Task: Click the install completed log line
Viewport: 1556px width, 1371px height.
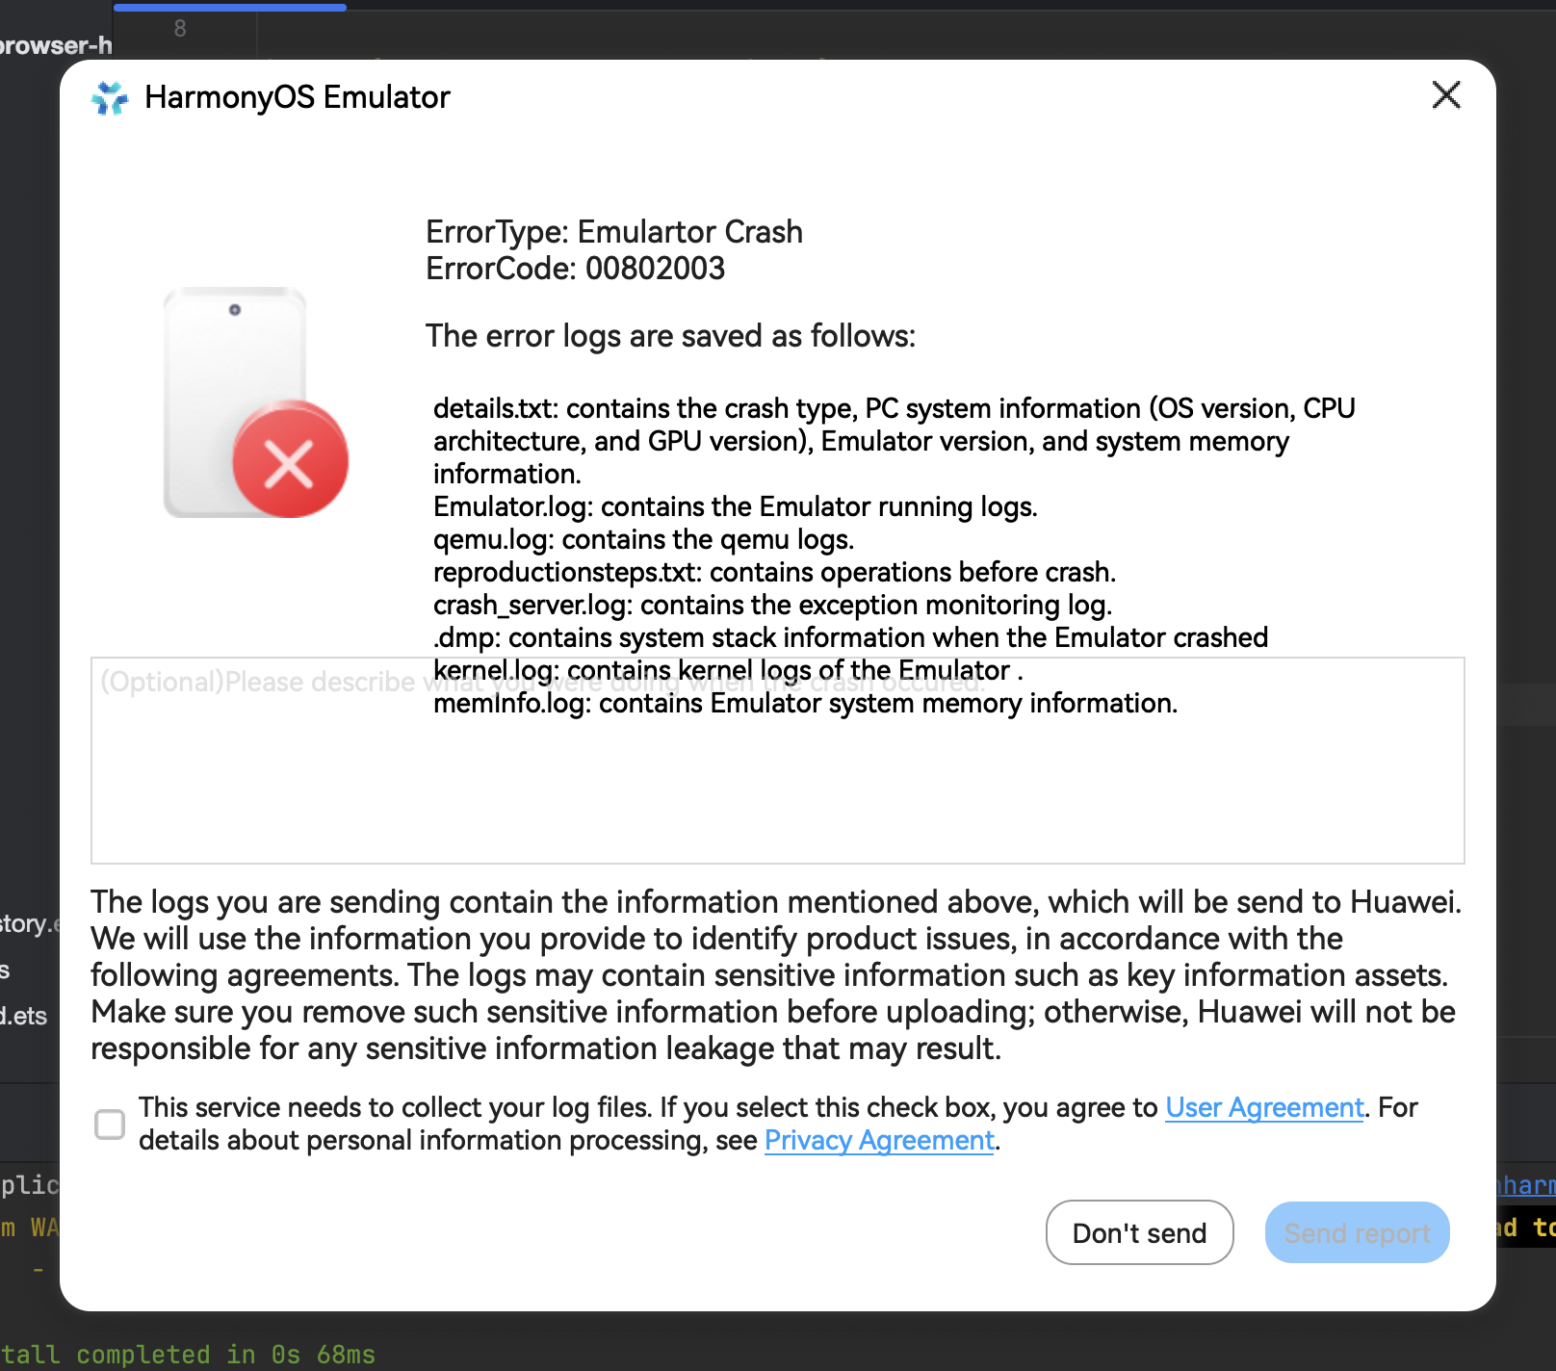Action: pos(188,1355)
